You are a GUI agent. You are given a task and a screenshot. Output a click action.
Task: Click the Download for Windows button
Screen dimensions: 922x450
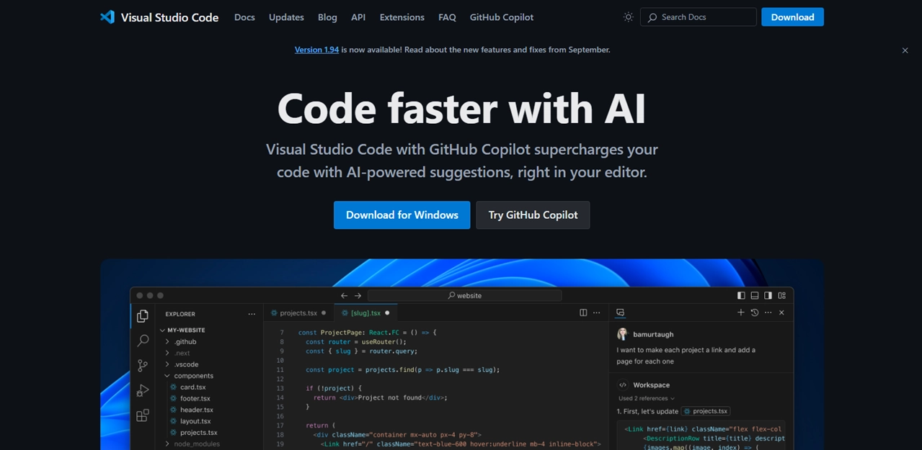point(402,215)
